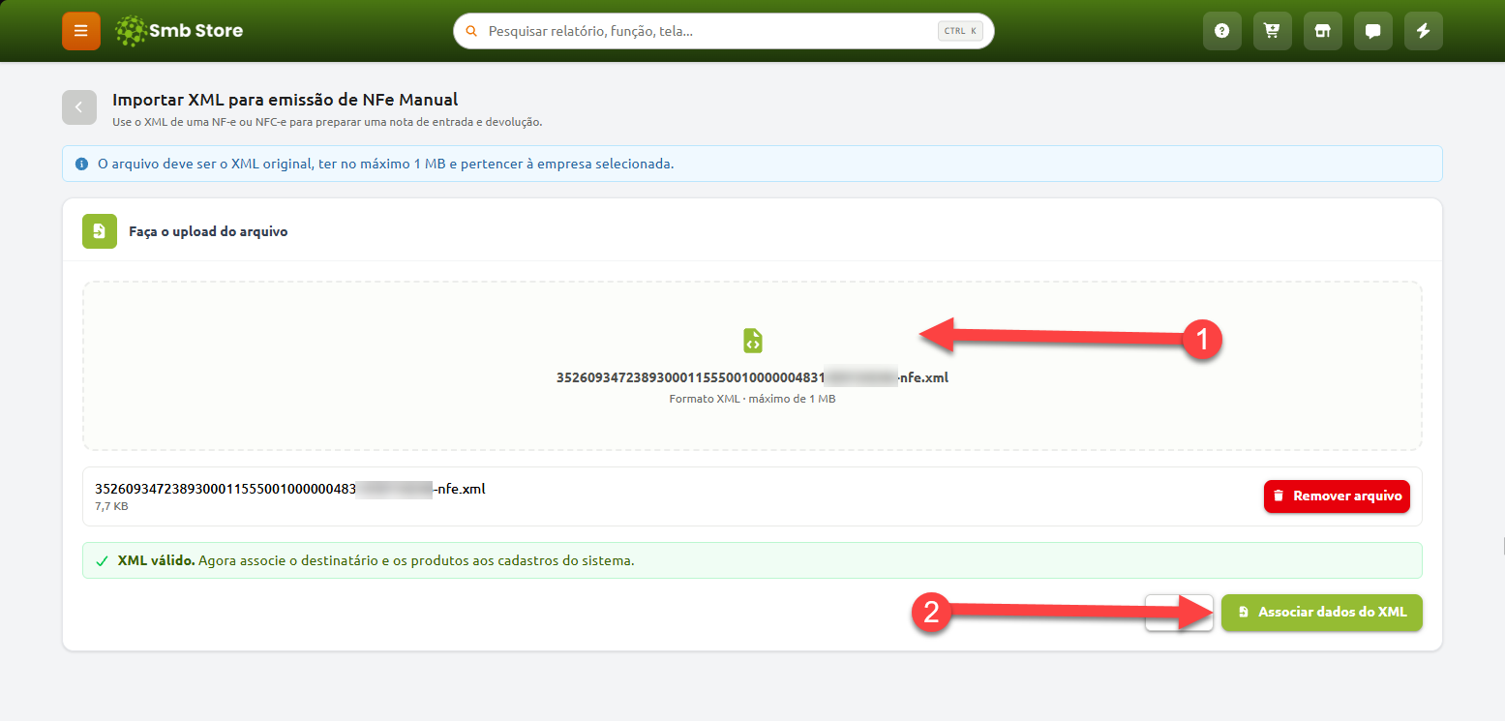Image resolution: width=1505 pixels, height=721 pixels.
Task: Open the orange hamburger menu
Action: point(81,31)
